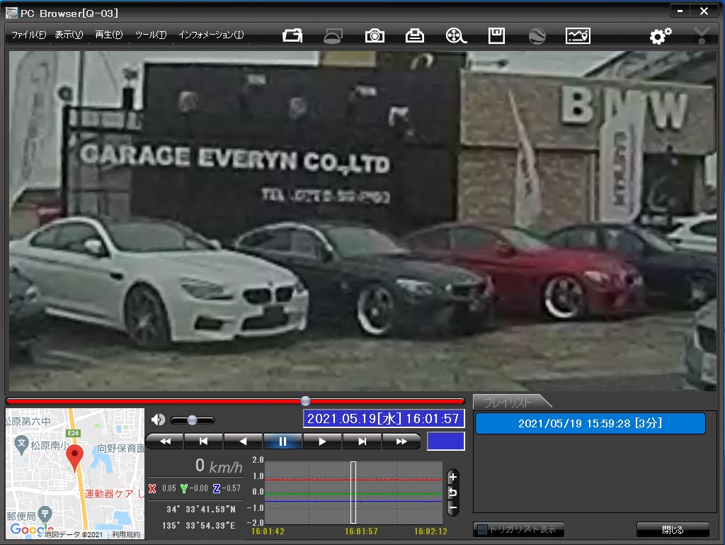Play the video forward
Image resolution: width=725 pixels, height=545 pixels.
(x=322, y=442)
